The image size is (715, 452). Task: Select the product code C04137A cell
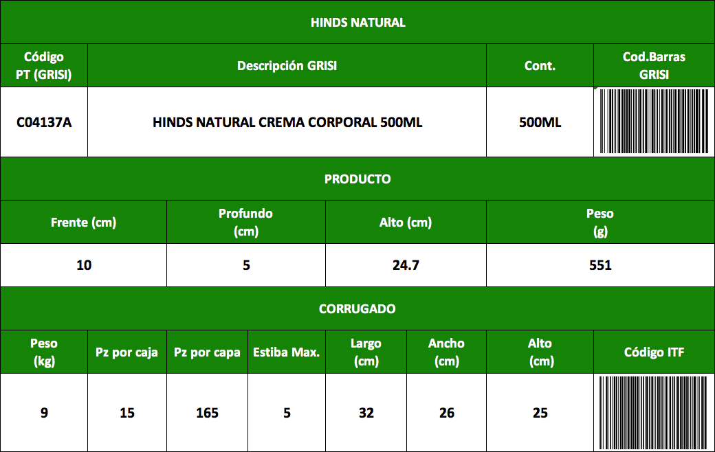(x=44, y=122)
